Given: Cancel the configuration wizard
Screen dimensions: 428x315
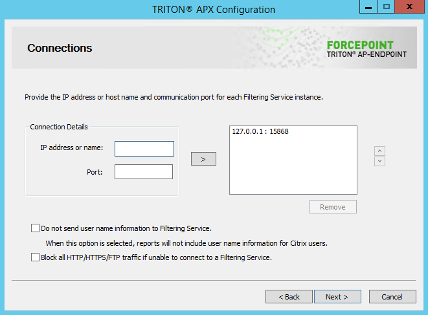Looking at the screenshot, I should click(392, 296).
